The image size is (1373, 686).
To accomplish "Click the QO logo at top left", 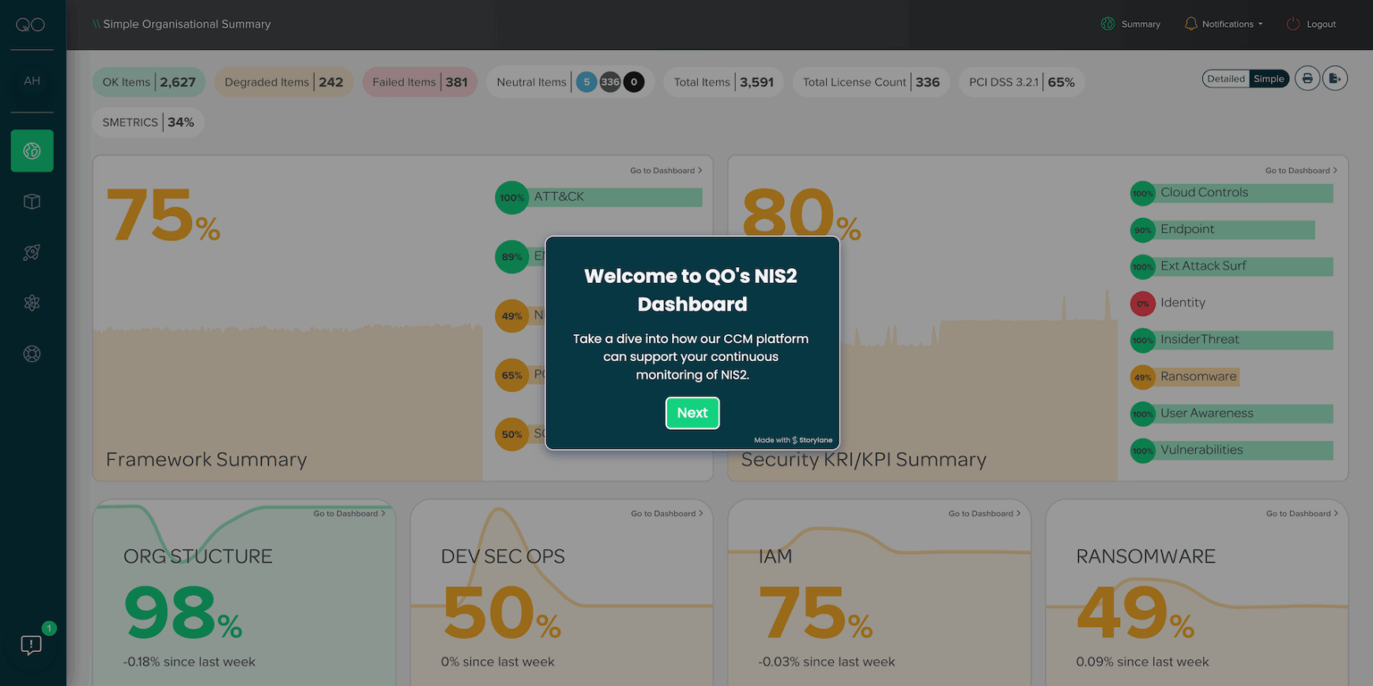I will 30,25.
